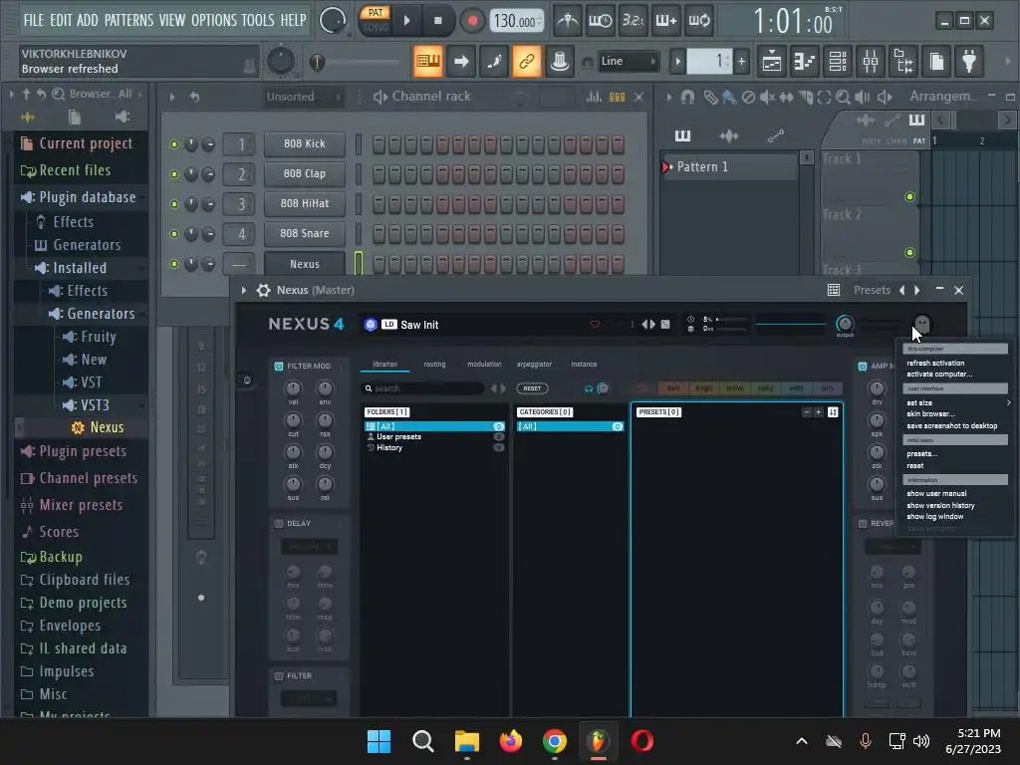Viewport: 1020px width, 765px height.
Task: Toggle typing keyboard to piano icon
Action: 428,62
